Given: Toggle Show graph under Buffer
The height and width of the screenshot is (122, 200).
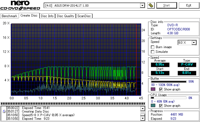Looking at the screenshot, I should pyautogui.click(x=161, y=89).
